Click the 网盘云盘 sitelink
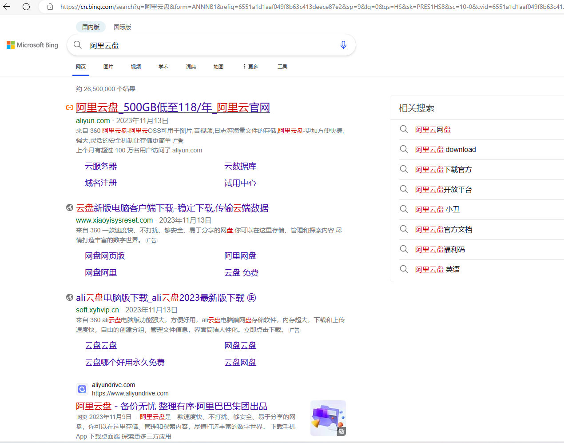The height and width of the screenshot is (443, 564). pyautogui.click(x=240, y=346)
